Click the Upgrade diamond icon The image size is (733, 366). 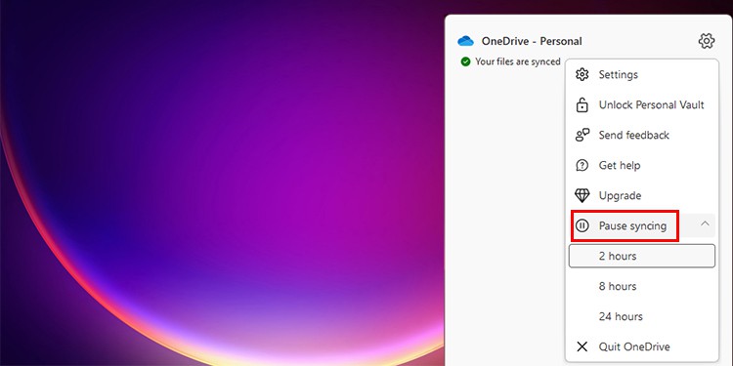coord(582,195)
